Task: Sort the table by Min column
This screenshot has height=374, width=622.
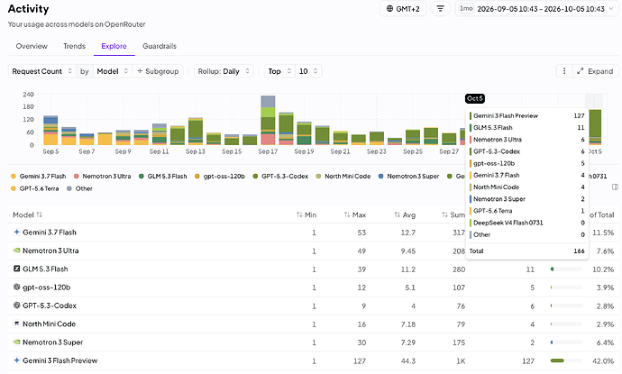Action: click(x=306, y=215)
